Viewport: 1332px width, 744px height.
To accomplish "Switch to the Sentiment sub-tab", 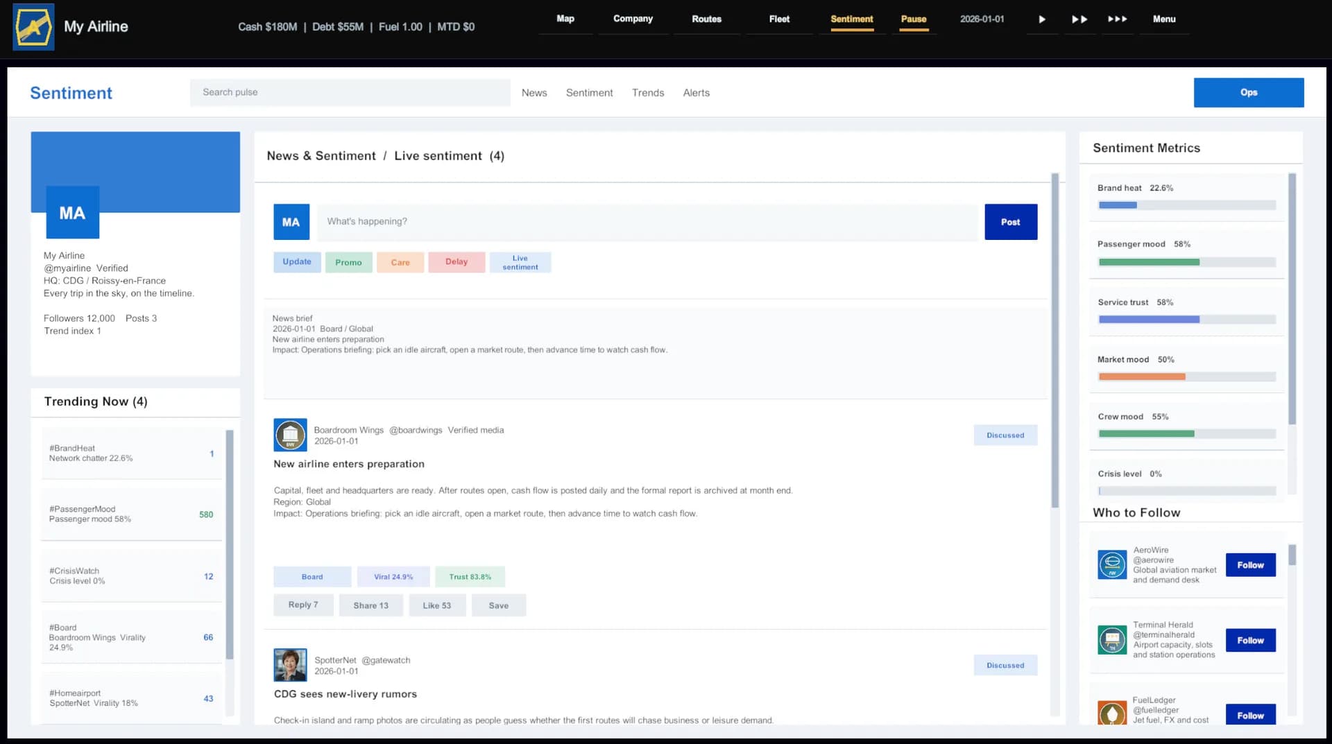I will [589, 93].
